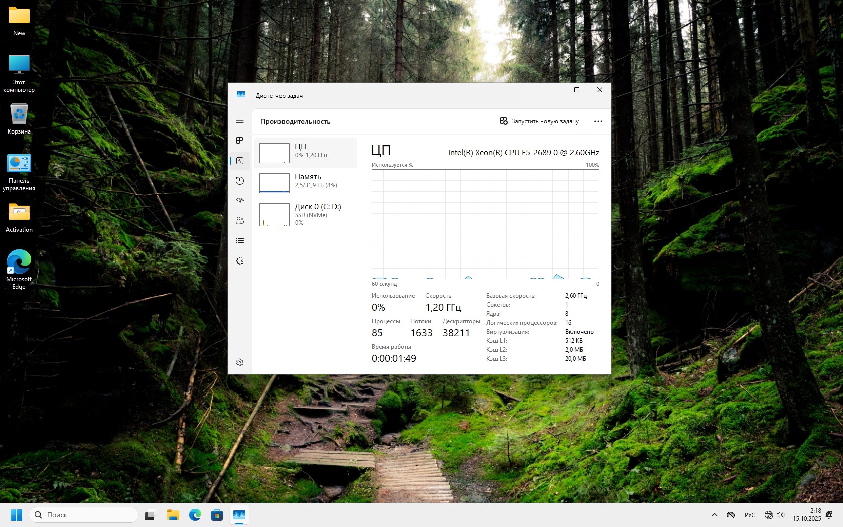Click Run new task button
Image resolution: width=843 pixels, height=527 pixels.
click(x=539, y=121)
